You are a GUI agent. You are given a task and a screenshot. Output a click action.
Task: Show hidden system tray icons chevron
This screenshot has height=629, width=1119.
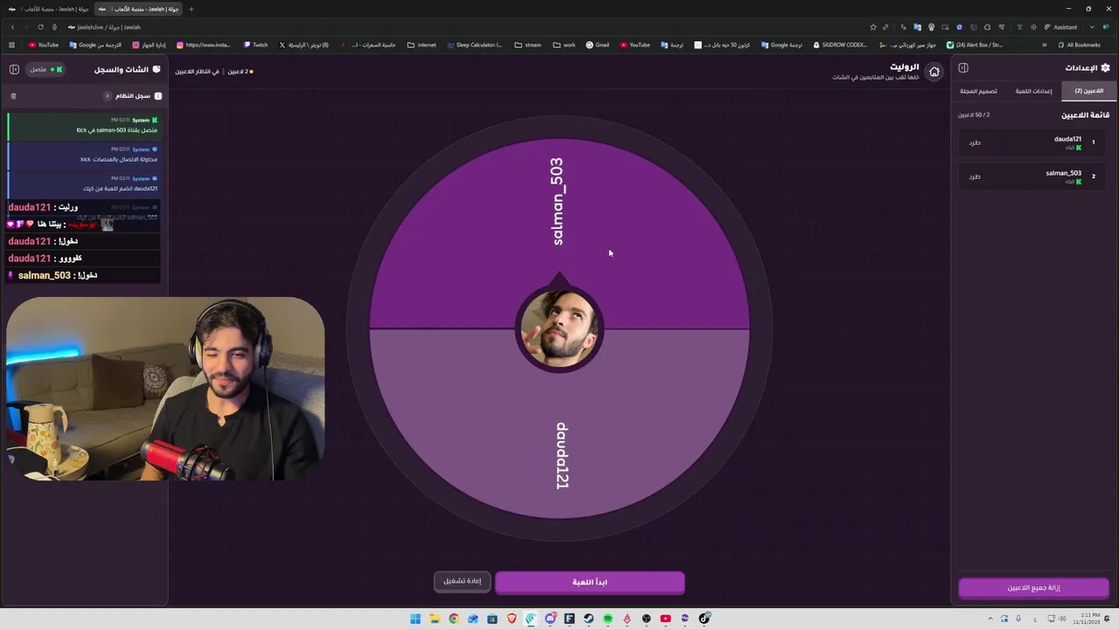tap(991, 619)
